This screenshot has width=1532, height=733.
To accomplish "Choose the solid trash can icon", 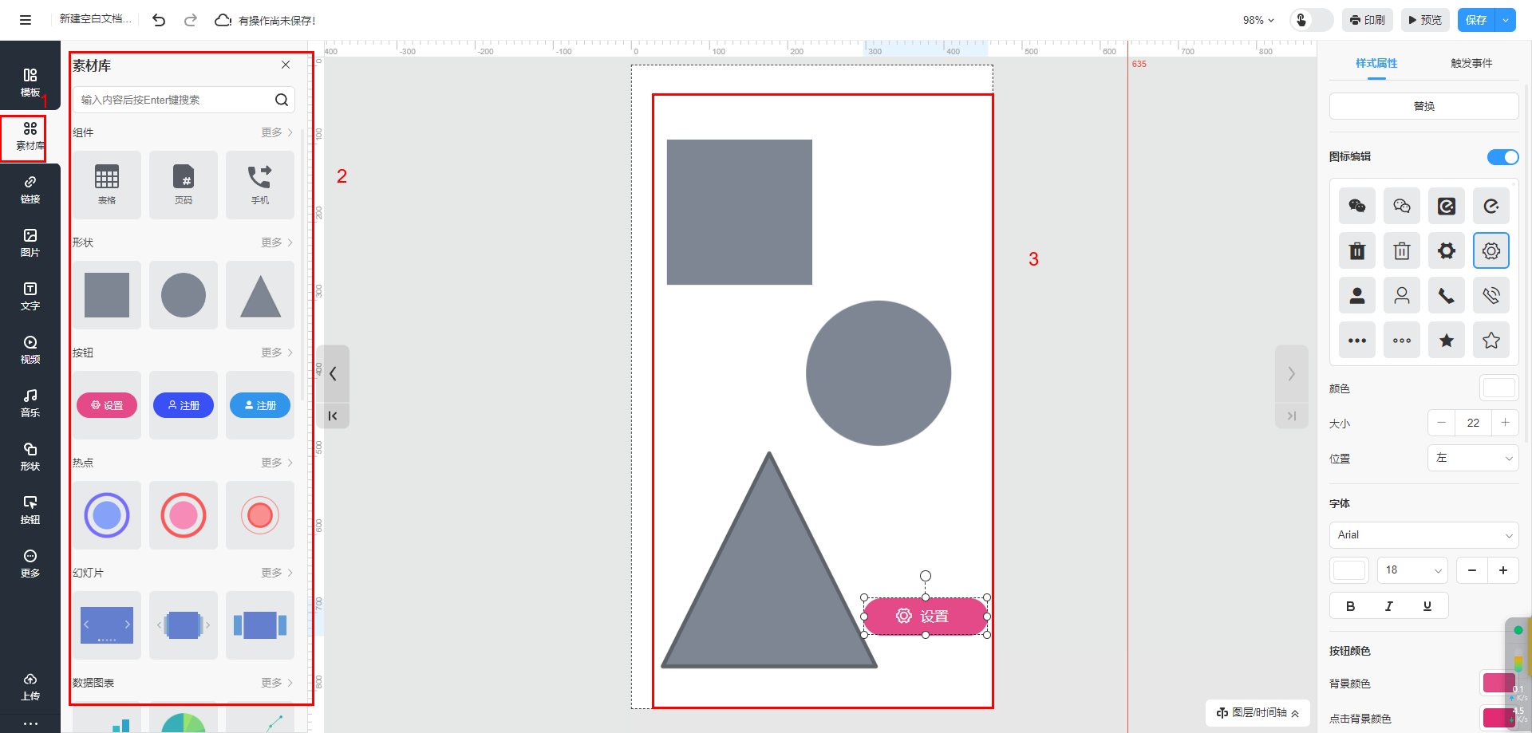I will pos(1356,251).
